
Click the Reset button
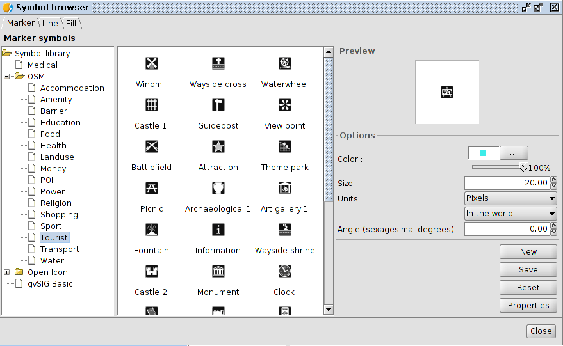(528, 288)
